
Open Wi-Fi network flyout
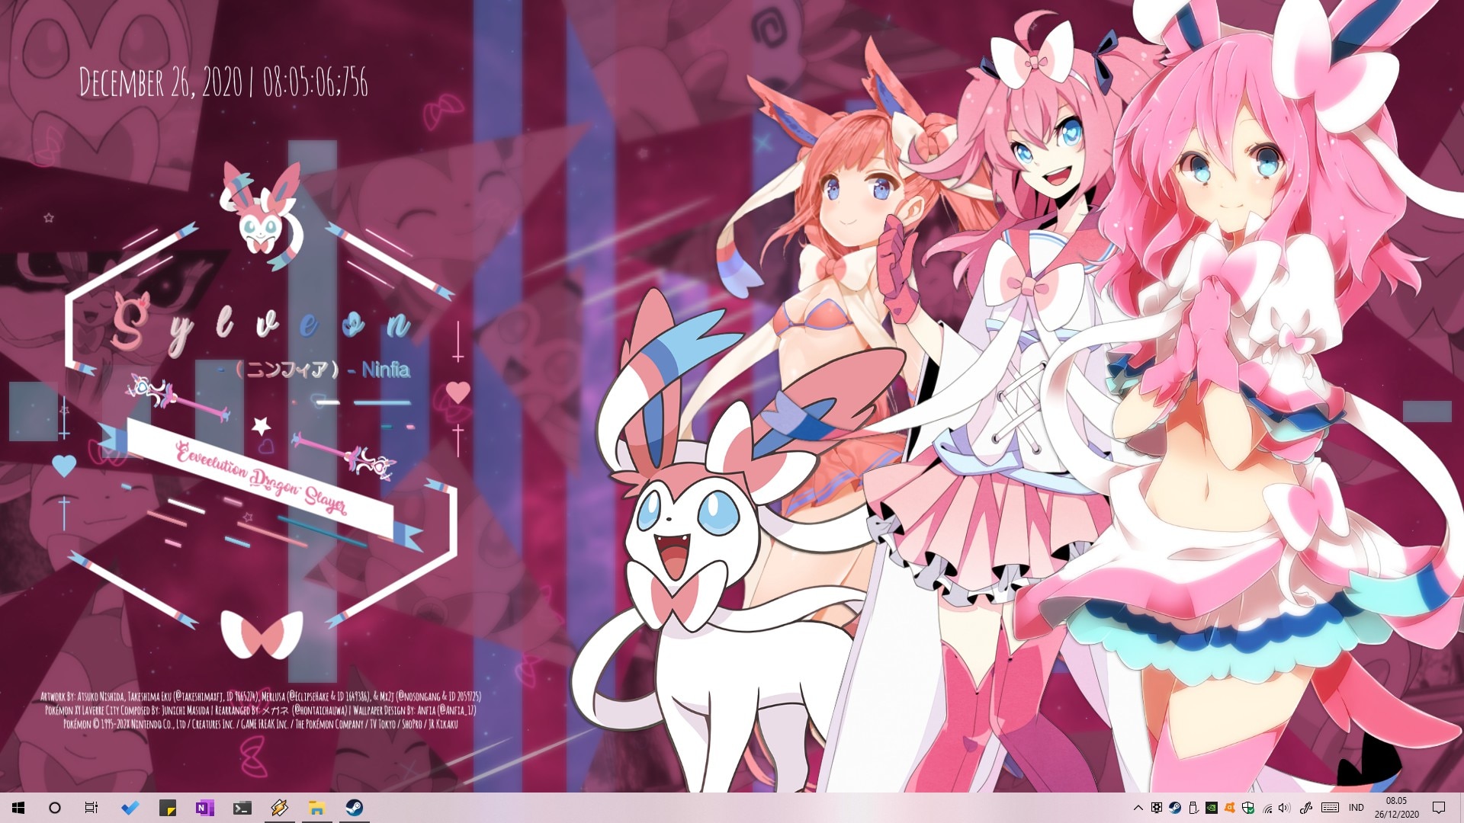pos(1267,808)
